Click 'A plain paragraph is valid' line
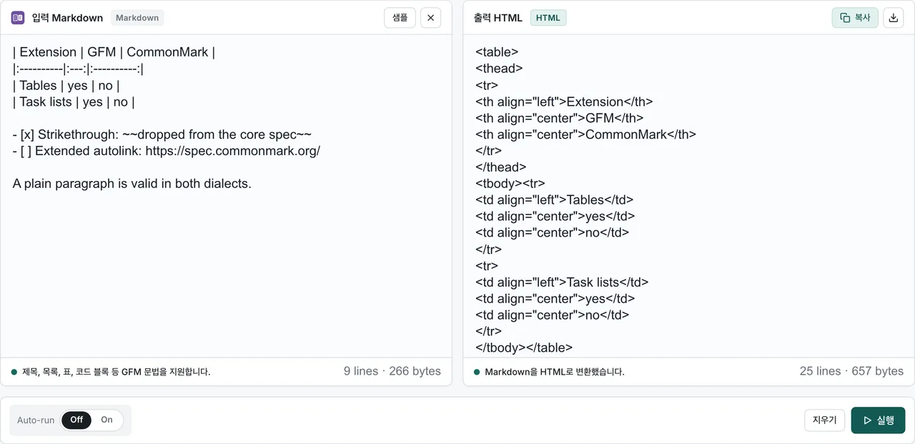The image size is (915, 444). coord(132,184)
